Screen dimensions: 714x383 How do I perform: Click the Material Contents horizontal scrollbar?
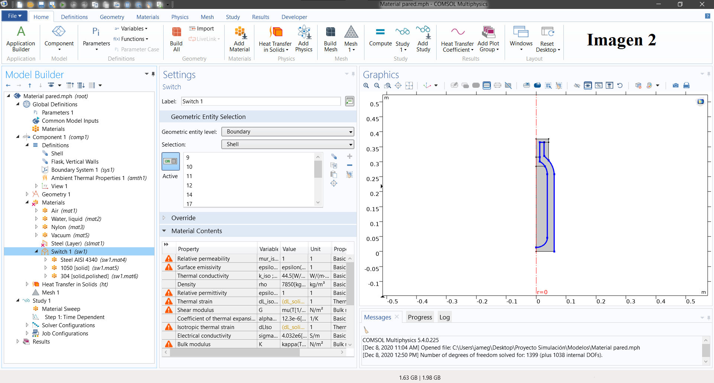tap(235, 352)
